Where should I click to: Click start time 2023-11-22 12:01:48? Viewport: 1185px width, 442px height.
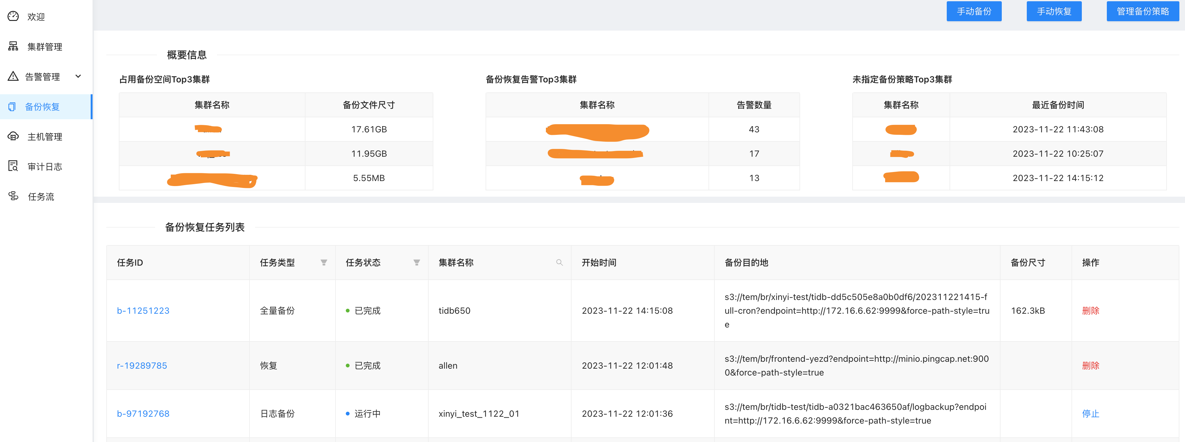(627, 366)
